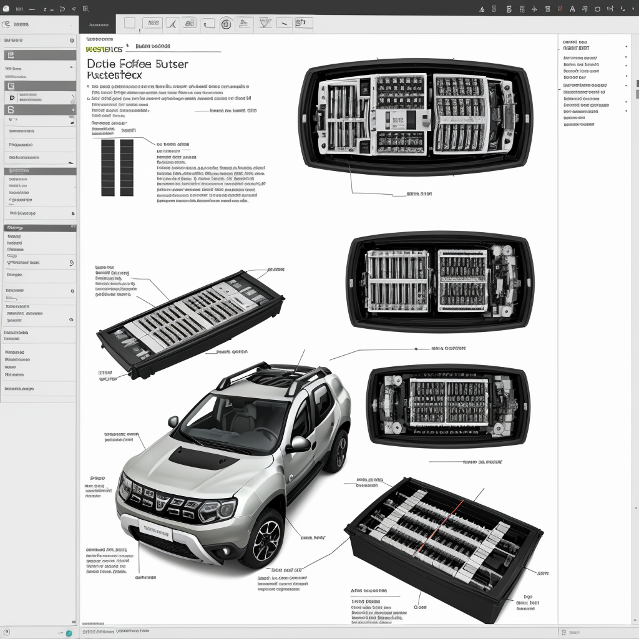Click the white round icon in the top-left corner

click(6, 9)
